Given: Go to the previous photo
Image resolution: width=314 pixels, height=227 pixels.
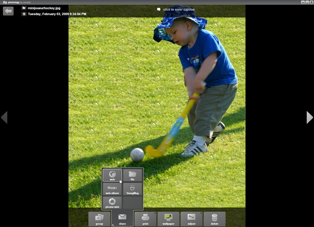Looking at the screenshot, I should 4,117.
